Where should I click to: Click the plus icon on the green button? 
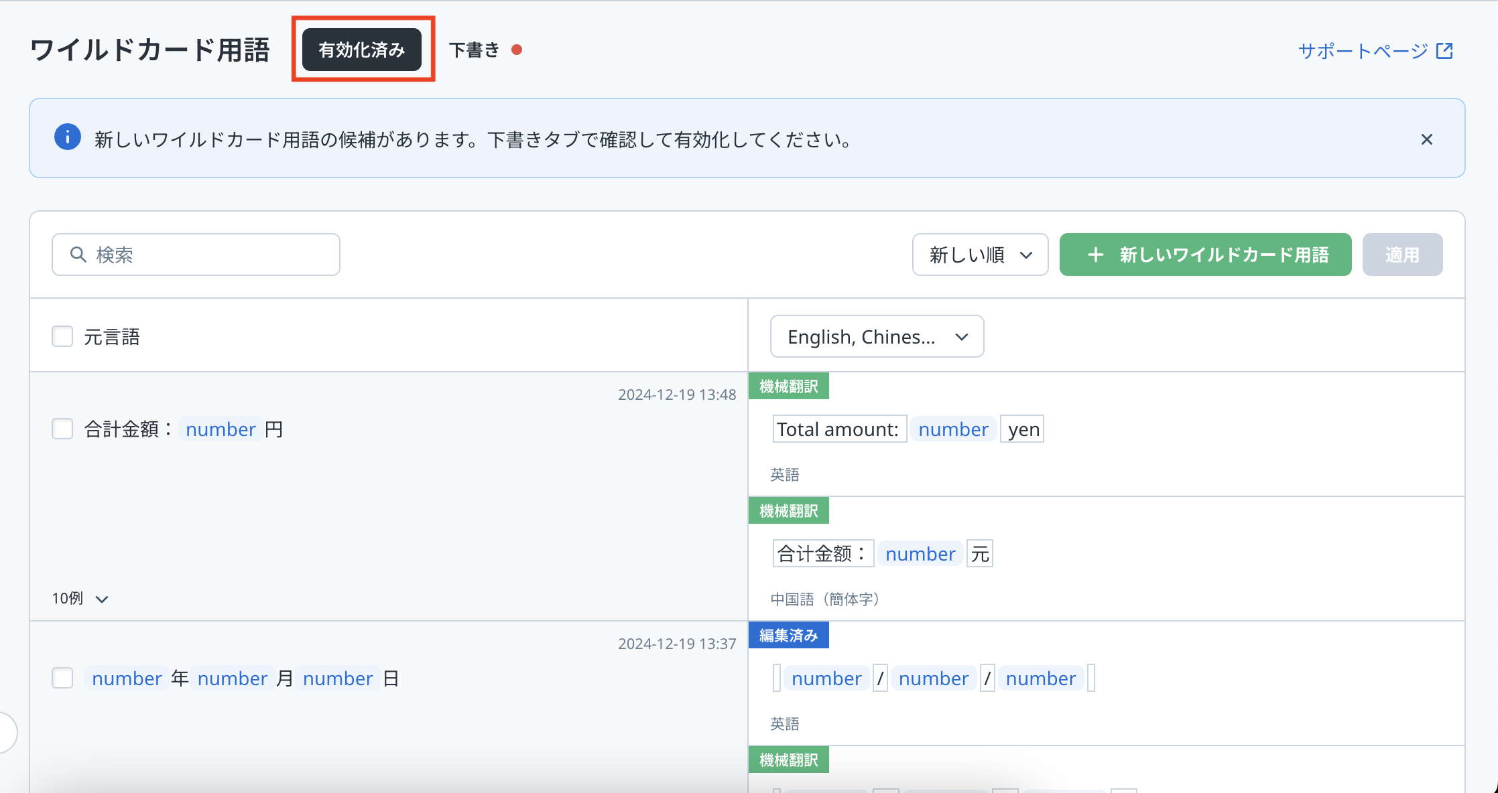(1095, 255)
